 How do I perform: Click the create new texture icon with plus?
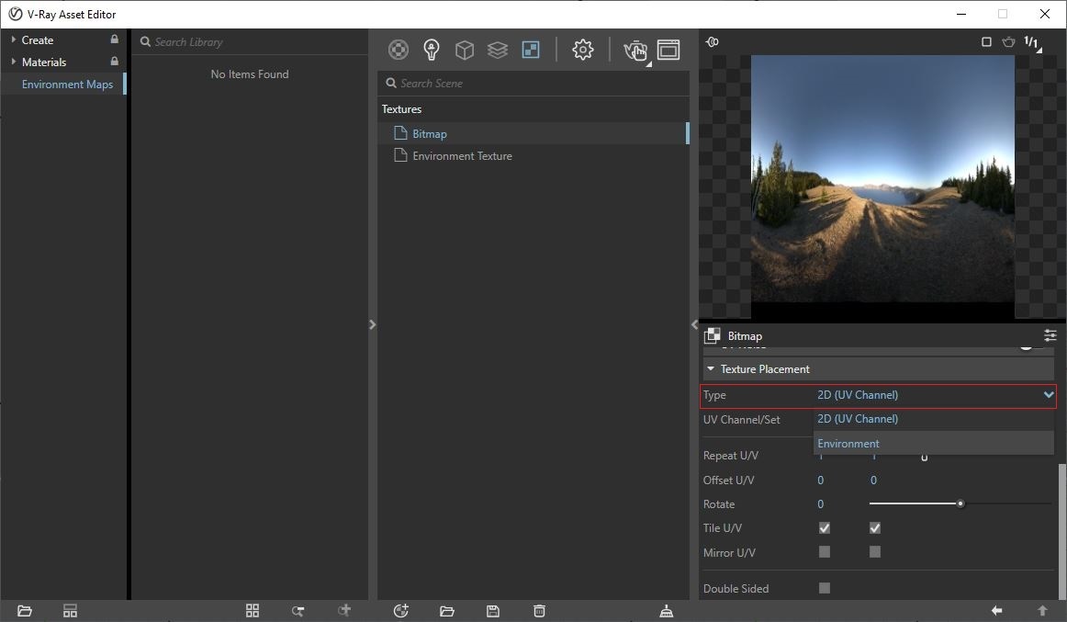click(400, 610)
